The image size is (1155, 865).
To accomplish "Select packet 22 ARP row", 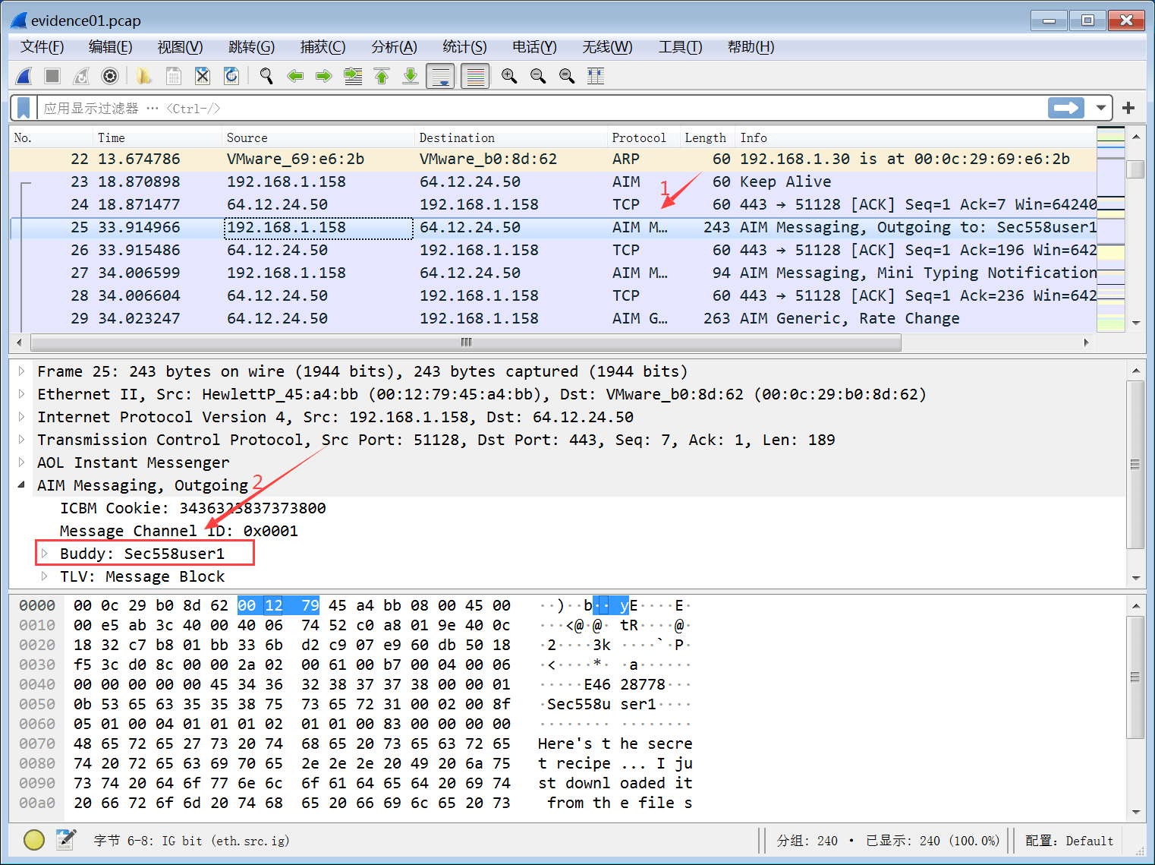I will (x=553, y=159).
